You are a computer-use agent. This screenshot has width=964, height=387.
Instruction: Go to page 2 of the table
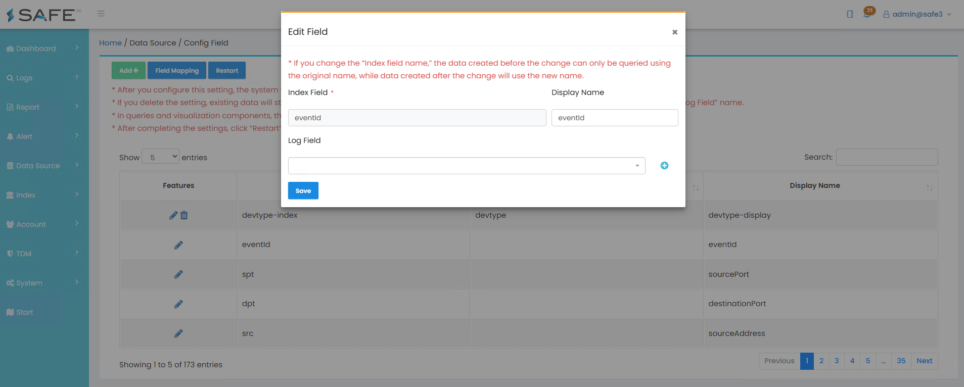pyautogui.click(x=821, y=361)
